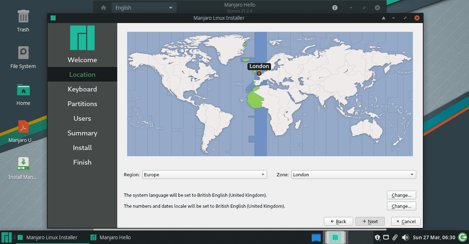Select the Partitions step in sidebar
The image size is (469, 244).
pos(82,104)
